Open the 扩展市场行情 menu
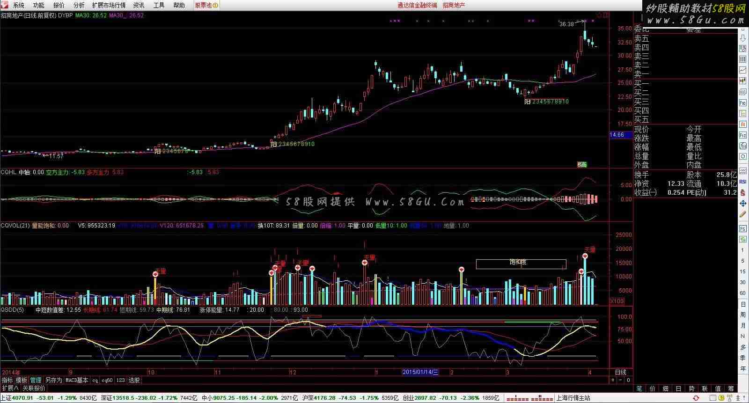This screenshot has width=749, height=403. (x=109, y=5)
